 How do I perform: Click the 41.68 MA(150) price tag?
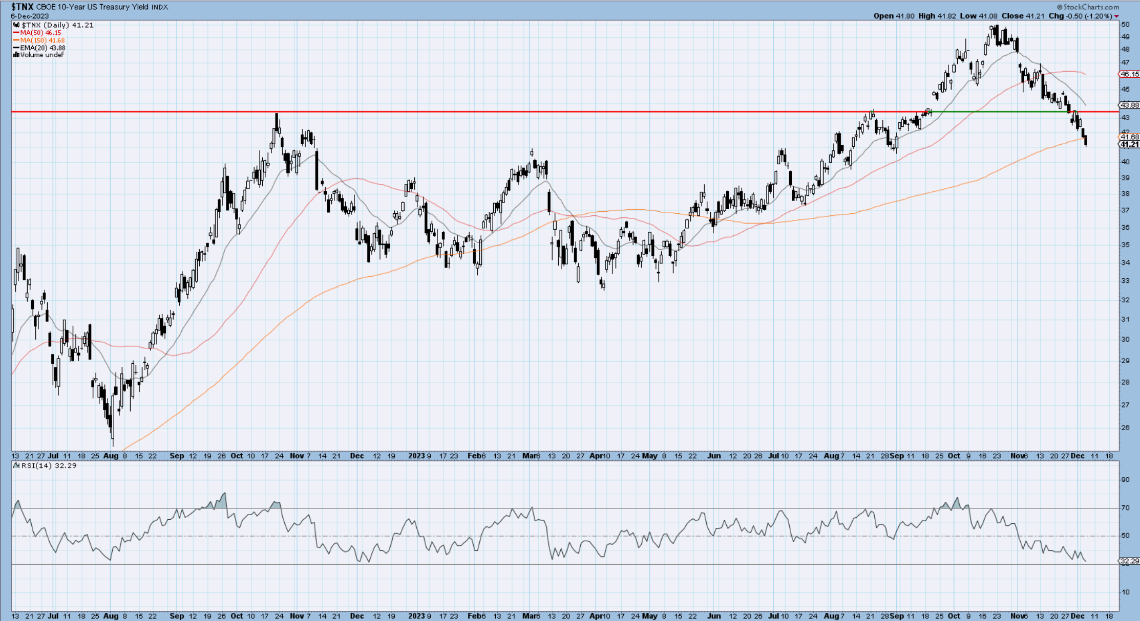(x=1129, y=137)
